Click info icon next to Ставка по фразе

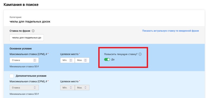[33, 31]
